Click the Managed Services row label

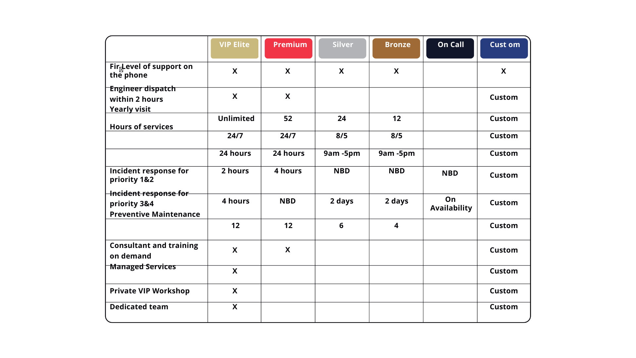(142, 267)
